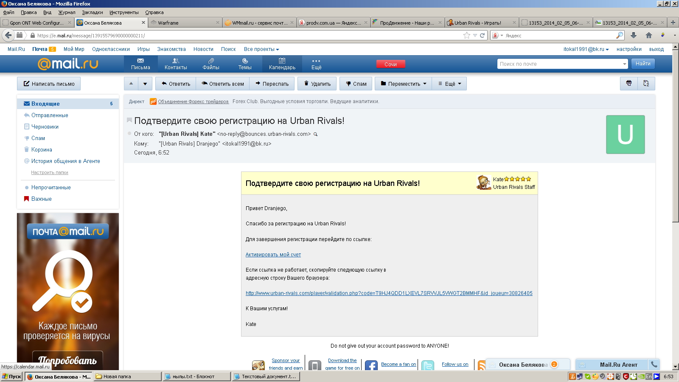The width and height of the screenshot is (679, 382).
Task: Open Переместить dropdown
Action: click(403, 84)
